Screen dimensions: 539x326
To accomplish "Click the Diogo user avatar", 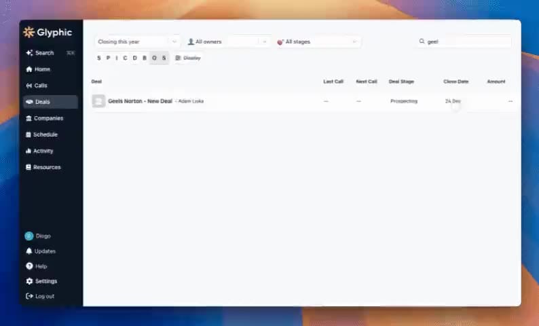I will 29,236.
